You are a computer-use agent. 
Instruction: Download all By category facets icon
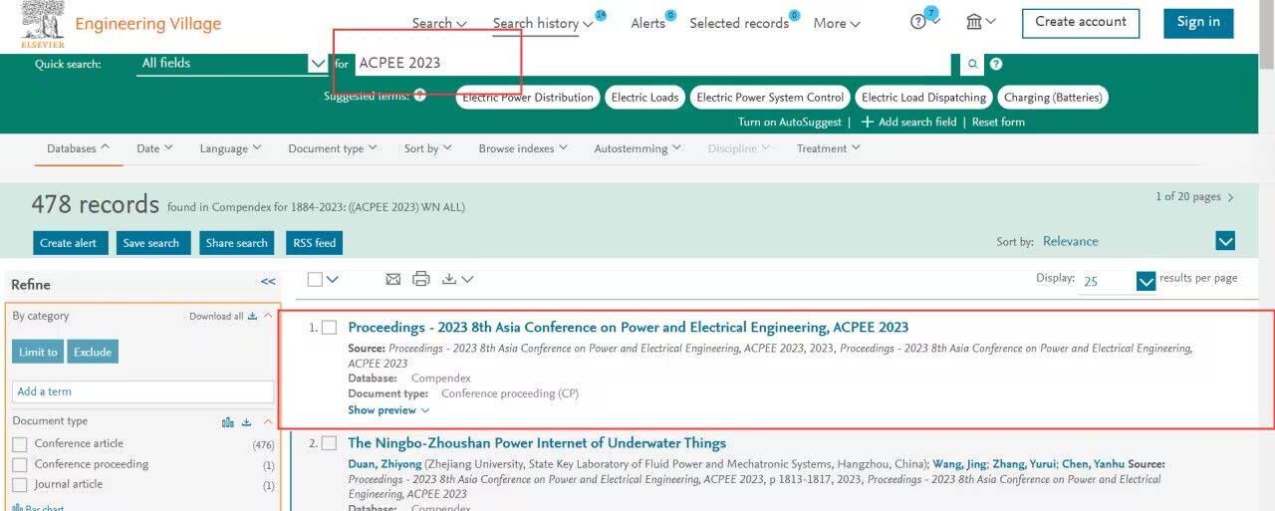253,316
